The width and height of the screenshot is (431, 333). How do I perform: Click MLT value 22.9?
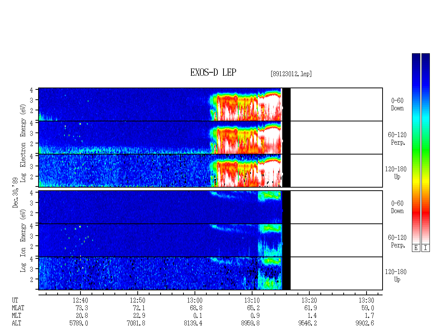coord(139,316)
